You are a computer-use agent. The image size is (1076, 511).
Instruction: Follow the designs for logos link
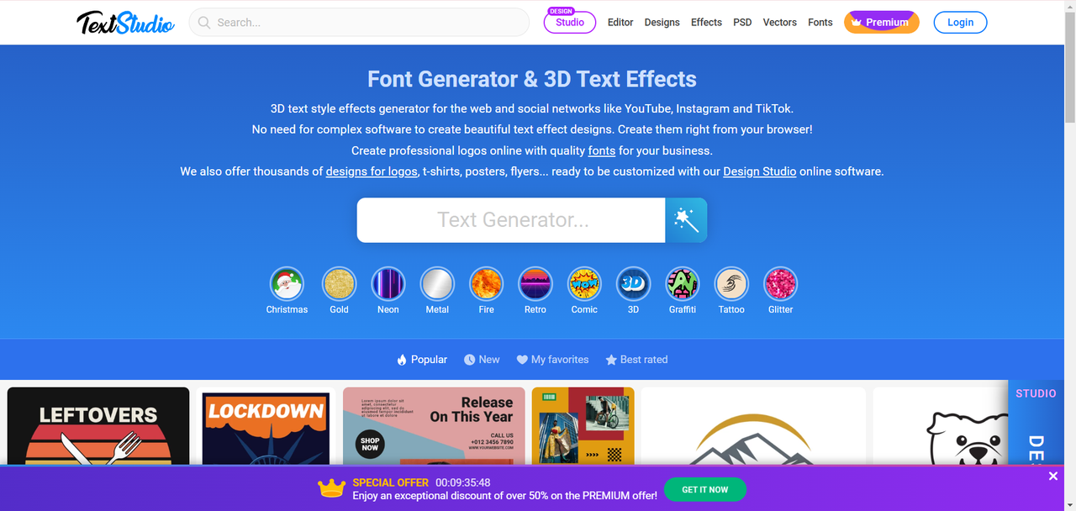coord(372,171)
